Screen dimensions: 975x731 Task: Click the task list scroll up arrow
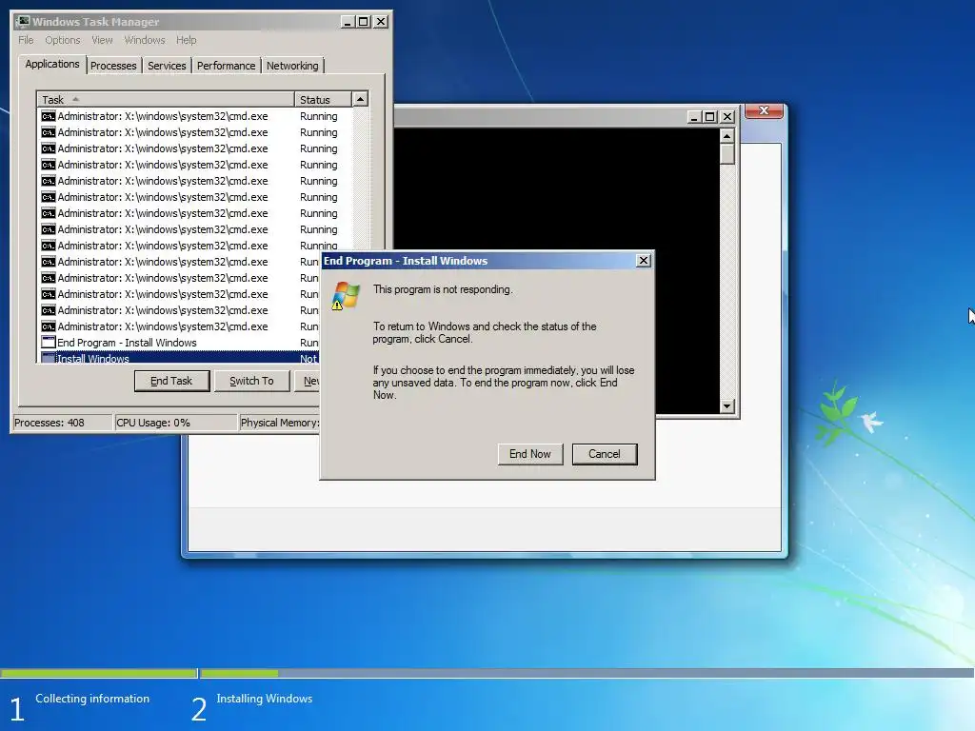(360, 99)
